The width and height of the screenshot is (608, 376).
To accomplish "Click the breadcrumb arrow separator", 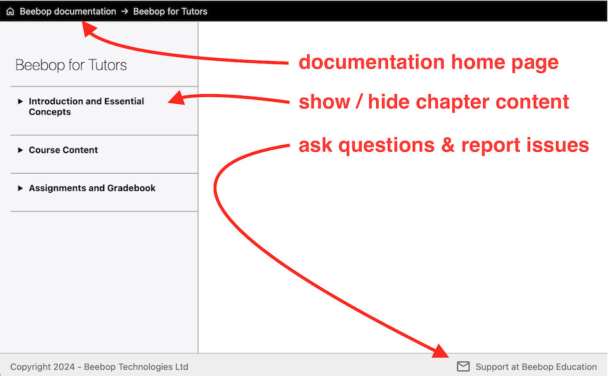I will click(125, 12).
